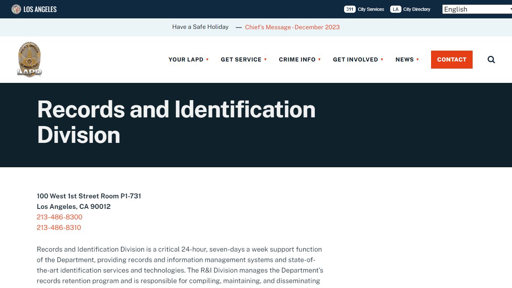Expand the CRIME INFO menu
This screenshot has height=288, width=512.
pos(300,60)
